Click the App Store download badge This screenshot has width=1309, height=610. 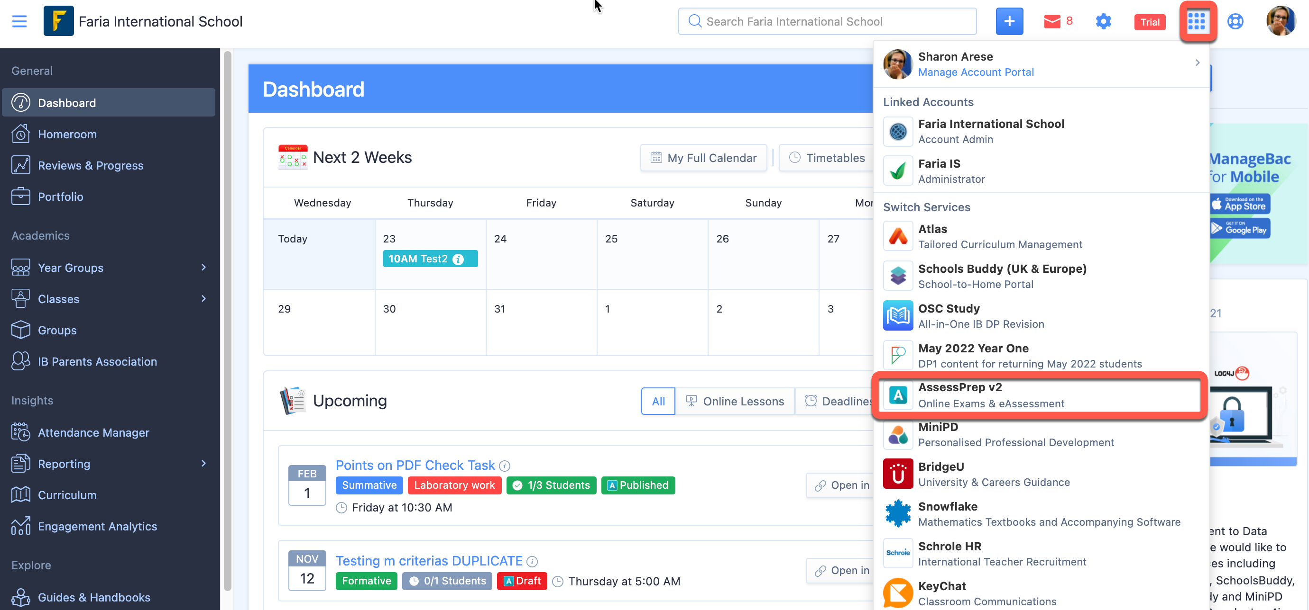1240,204
